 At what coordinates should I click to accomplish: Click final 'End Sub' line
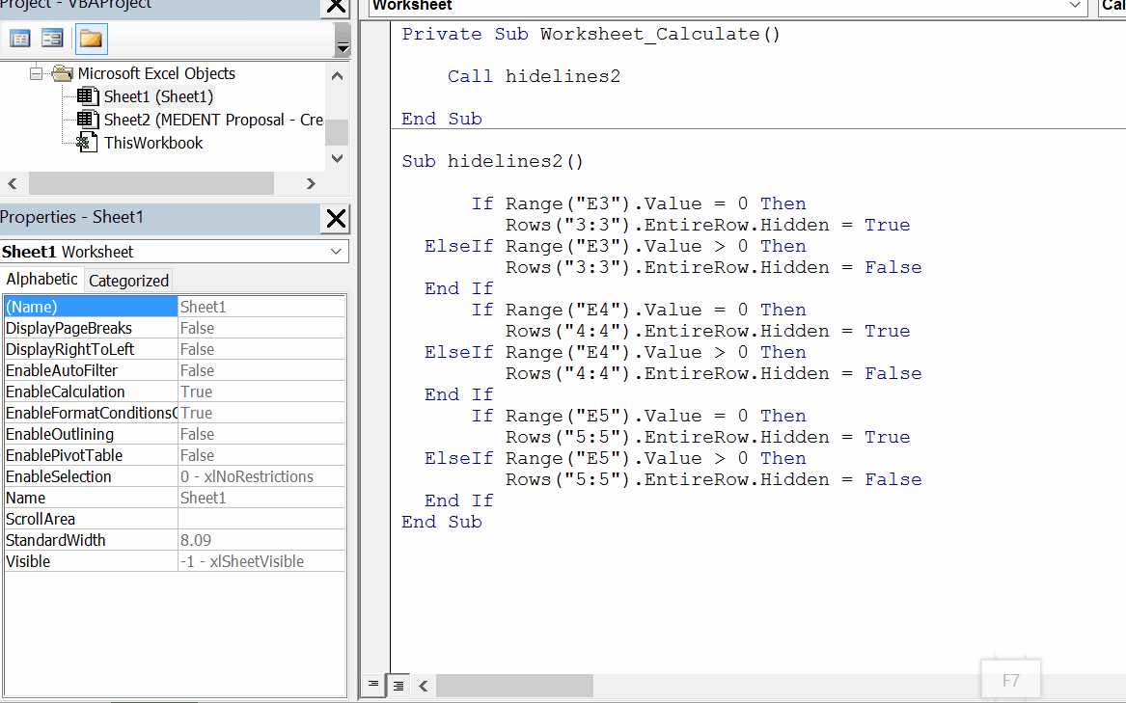(x=442, y=522)
